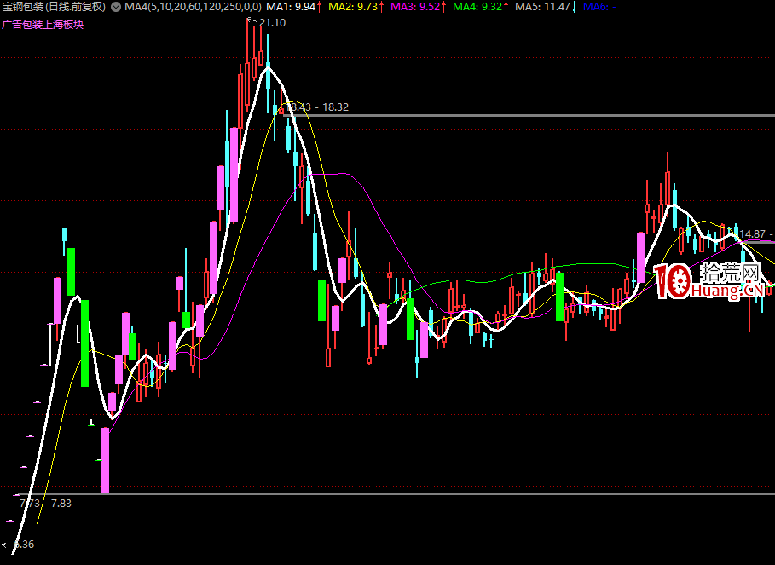775x565 pixels.
Task: Select the magenta MA3: 9.52 legend
Action: [x=418, y=7]
